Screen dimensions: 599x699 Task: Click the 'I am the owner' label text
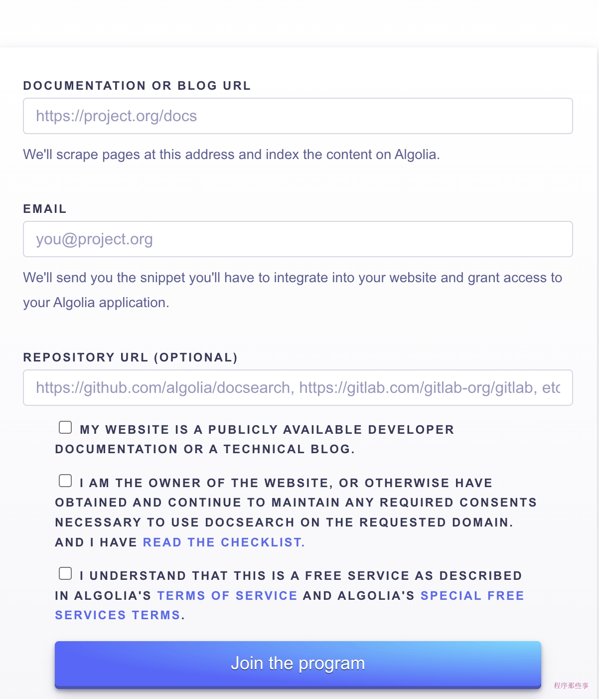click(286, 483)
